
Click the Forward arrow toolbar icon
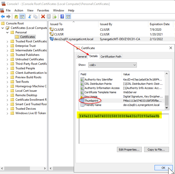point(8,17)
